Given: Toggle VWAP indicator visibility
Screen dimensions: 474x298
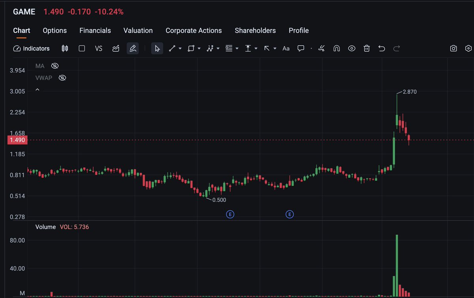Looking at the screenshot, I should pos(62,78).
